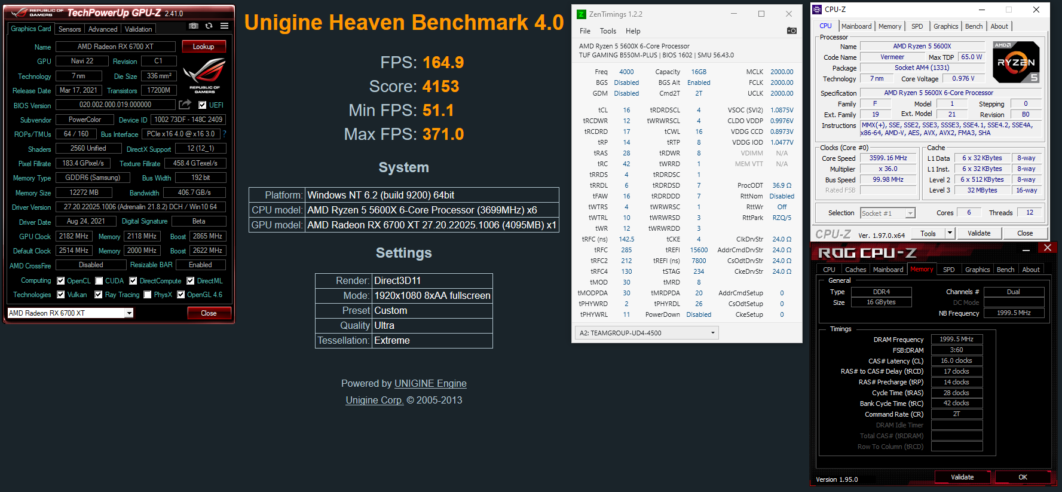Toggle the OpenCL checkbox

point(60,280)
